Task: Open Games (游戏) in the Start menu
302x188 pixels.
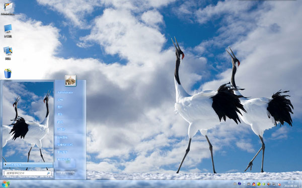Action: [x=60, y=122]
